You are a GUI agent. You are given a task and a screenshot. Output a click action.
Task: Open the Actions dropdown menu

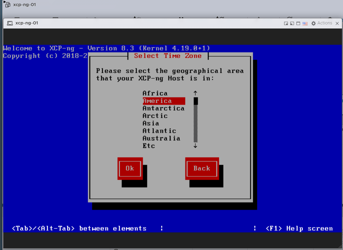pyautogui.click(x=322, y=23)
